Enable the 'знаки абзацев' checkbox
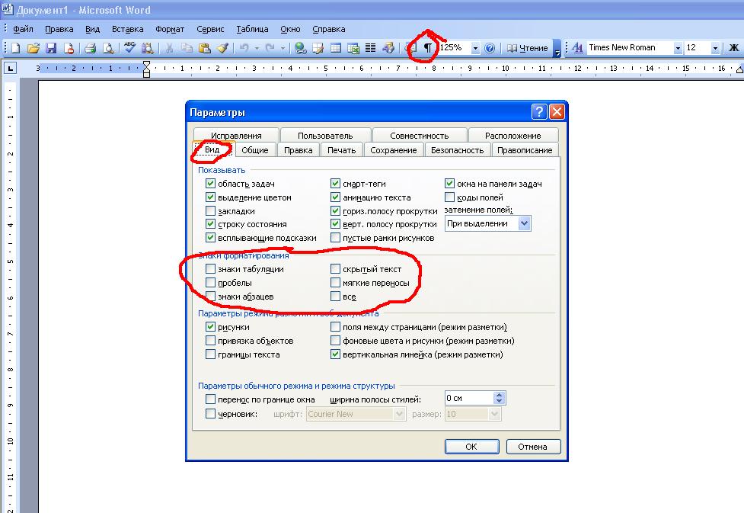Viewport: 744px width, 513px height. (x=211, y=297)
